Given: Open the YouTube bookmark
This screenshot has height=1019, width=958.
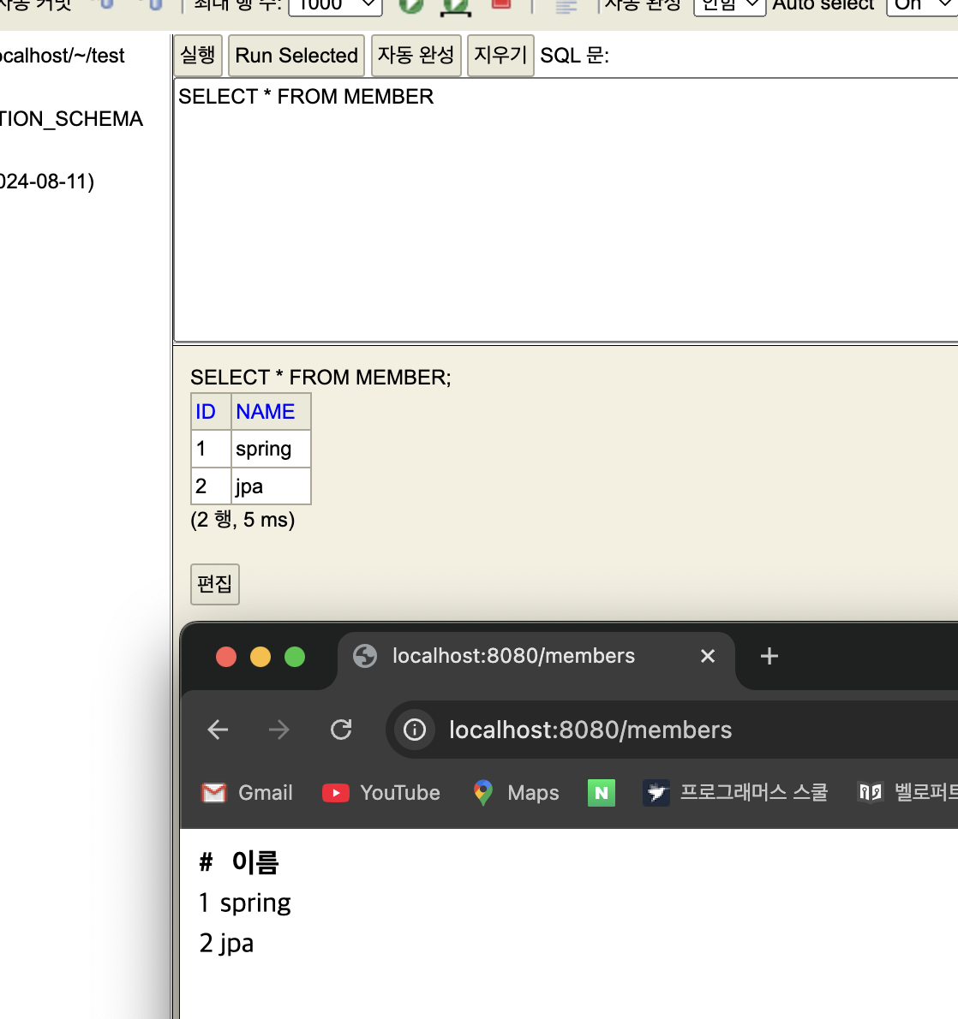Looking at the screenshot, I should pos(382,793).
